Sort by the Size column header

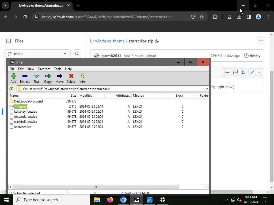coord(65,95)
